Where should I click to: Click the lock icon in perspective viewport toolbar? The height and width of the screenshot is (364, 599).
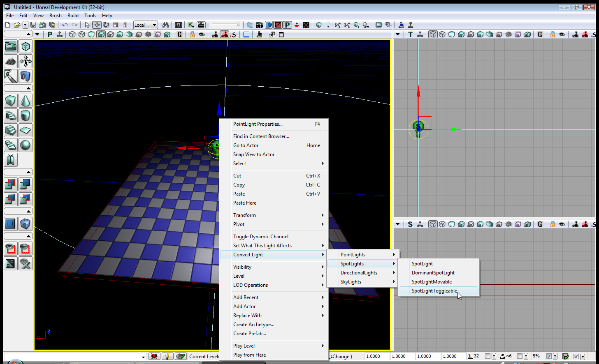coord(192,35)
